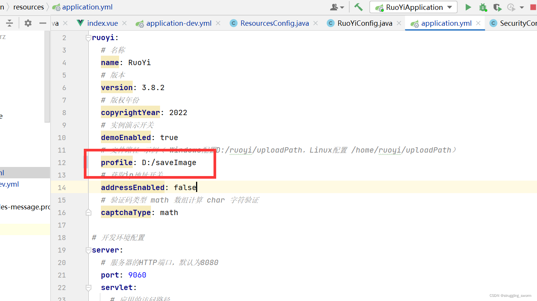Select the file ending in 'ev.yml' in the project tree
This screenshot has height=301, width=537.
pyautogui.click(x=9, y=184)
